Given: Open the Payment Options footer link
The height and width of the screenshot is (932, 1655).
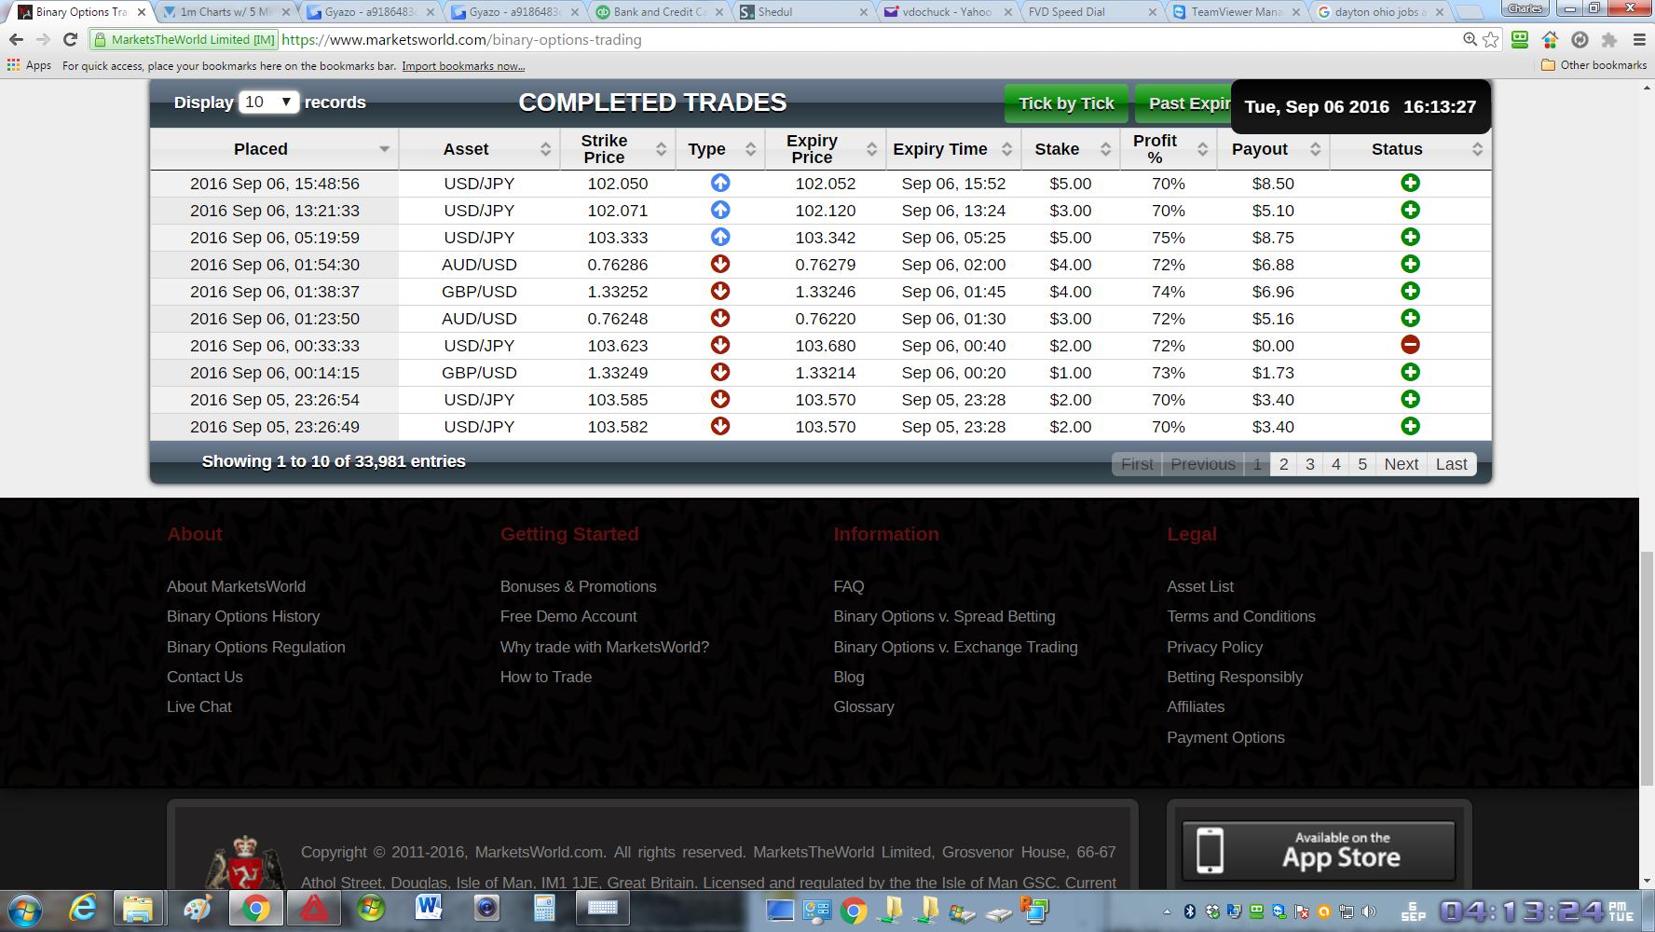Looking at the screenshot, I should click(1225, 737).
